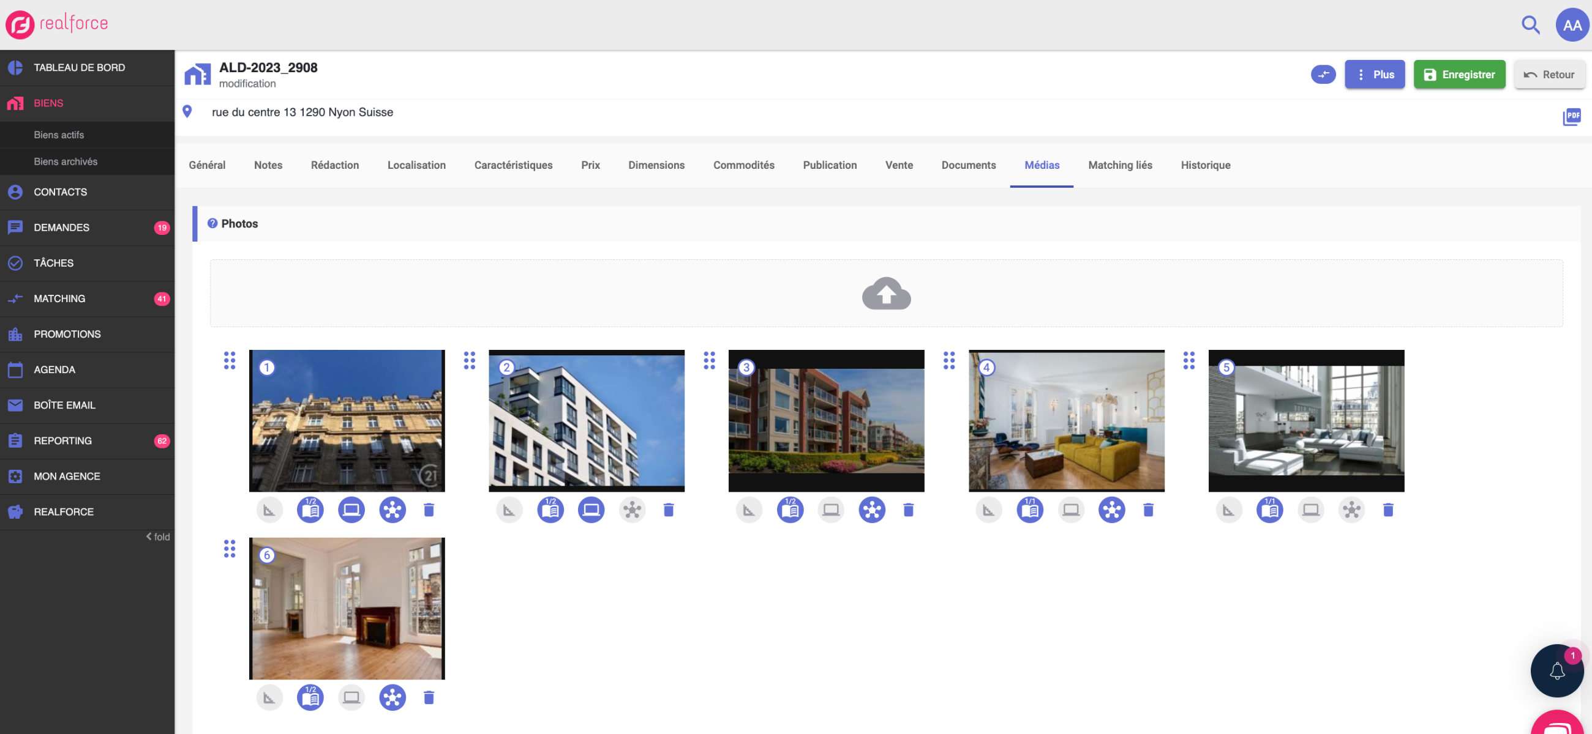The image size is (1592, 734).
Task: Click the cloud upload icon
Action: coord(886,293)
